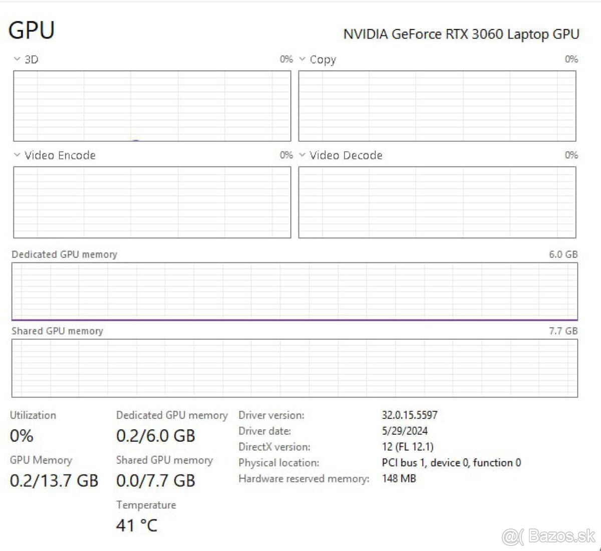Click the 3D utilization graph
The height and width of the screenshot is (551, 601).
pyautogui.click(x=150, y=105)
